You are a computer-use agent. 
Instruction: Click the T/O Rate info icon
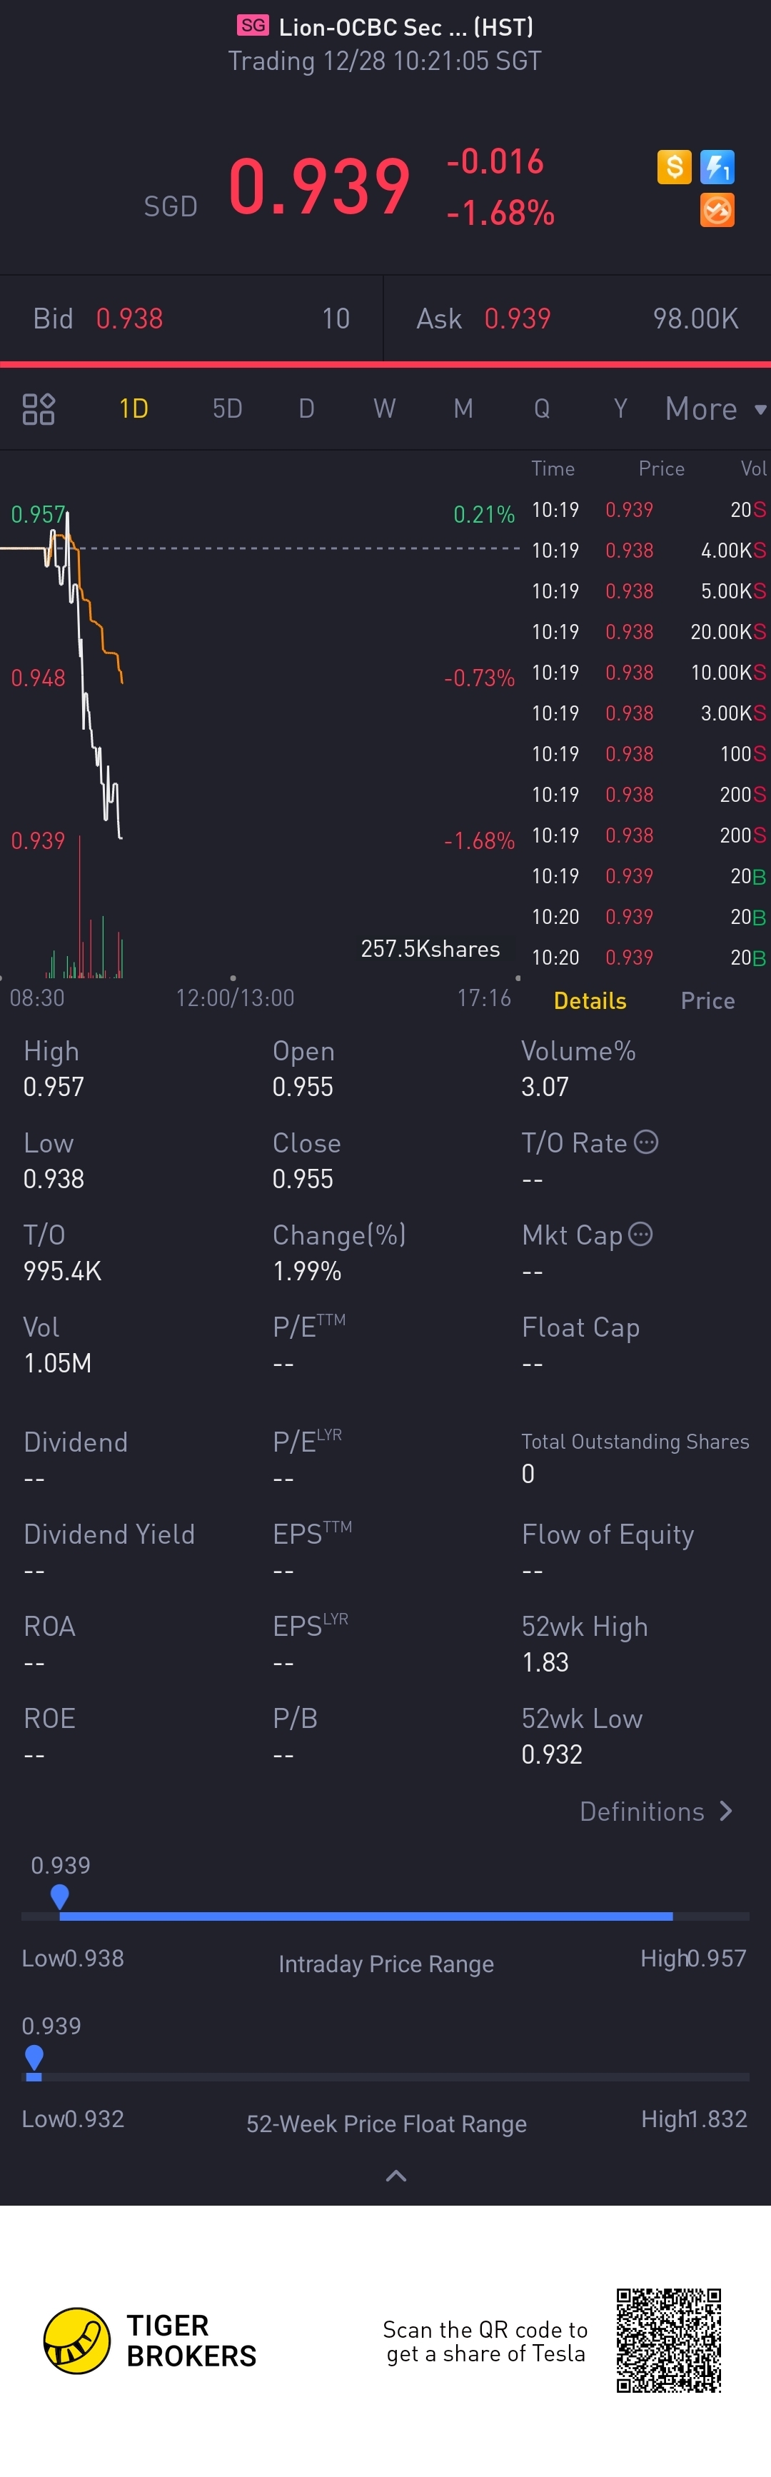[647, 1142]
